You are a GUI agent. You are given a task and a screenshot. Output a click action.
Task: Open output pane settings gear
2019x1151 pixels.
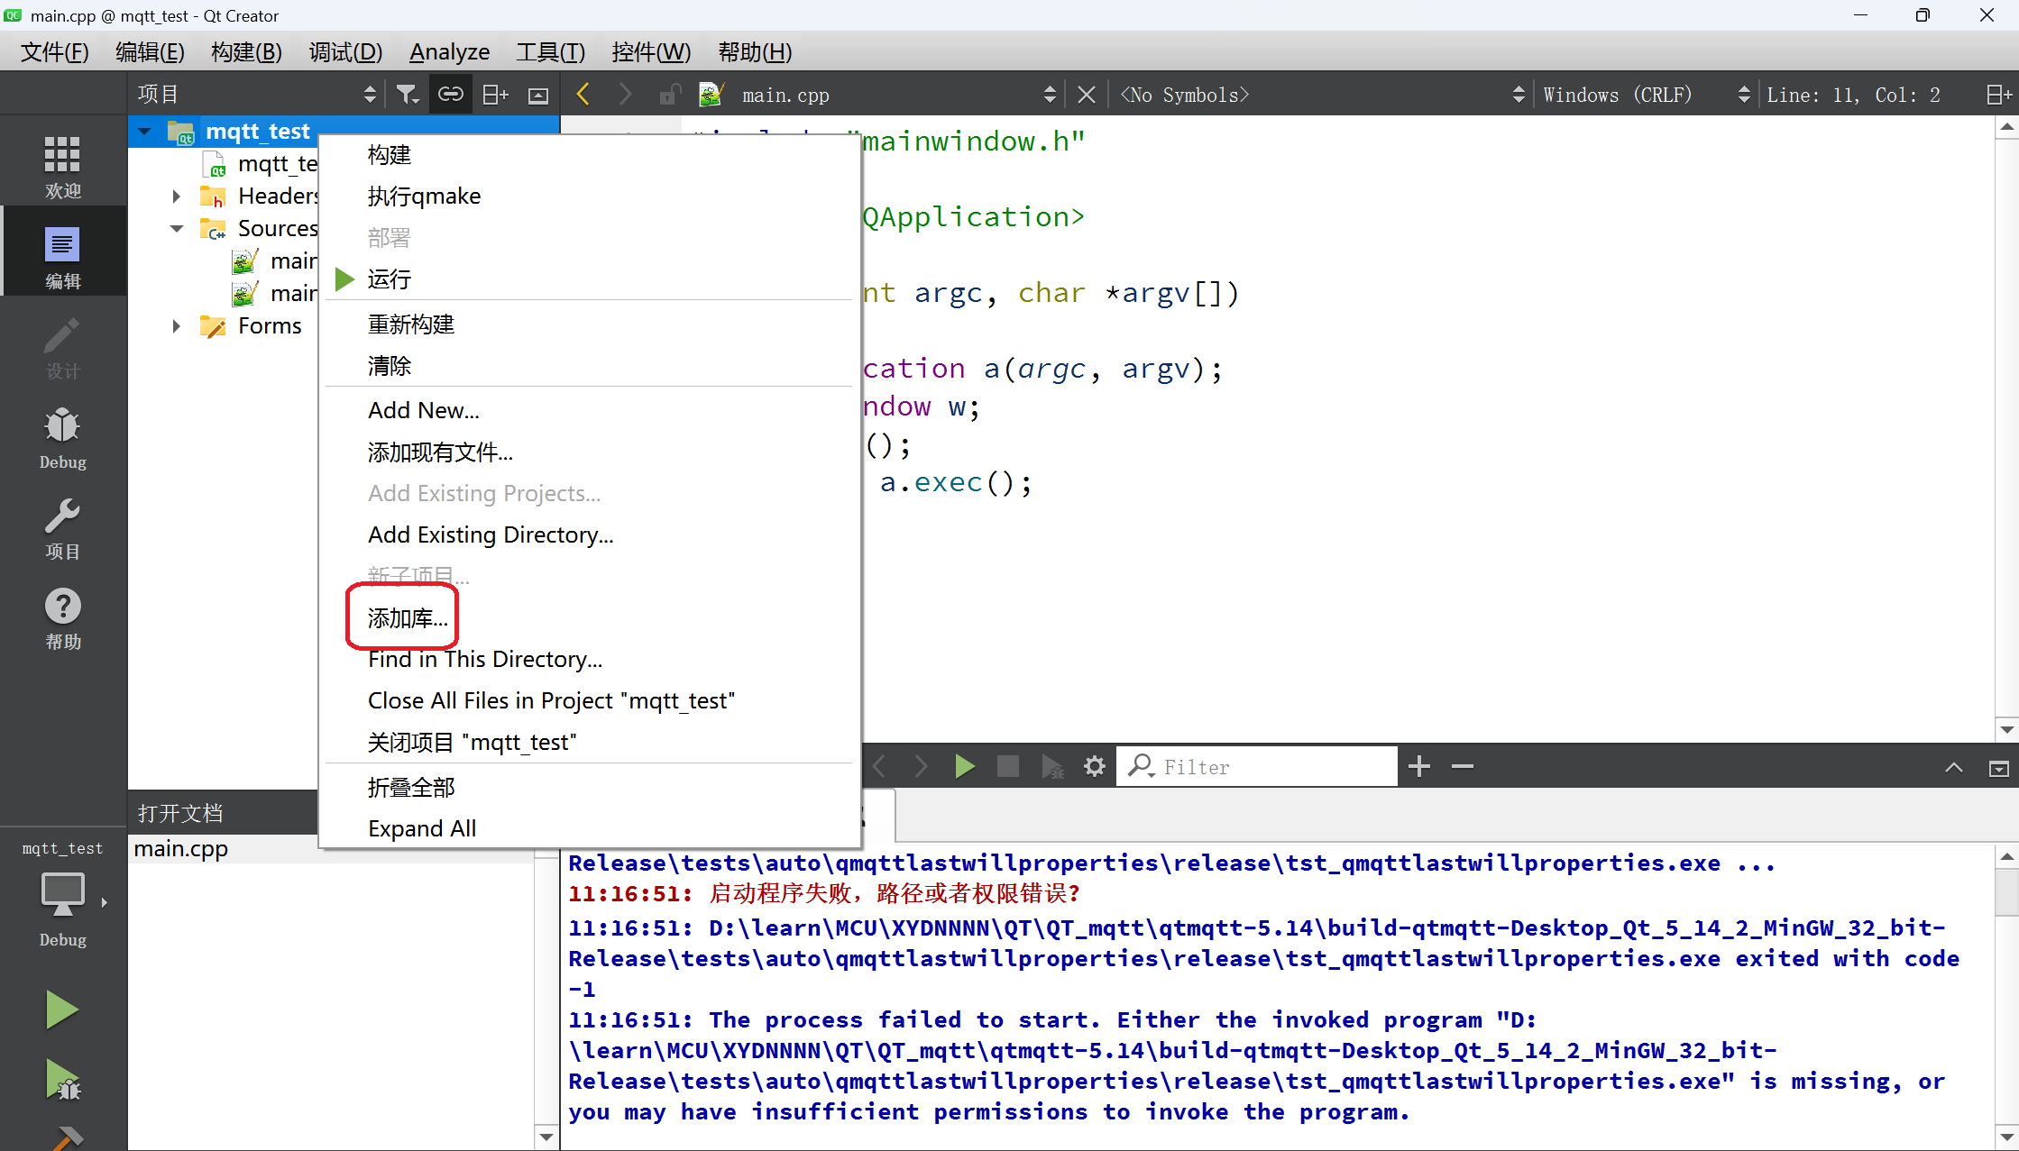point(1094,767)
